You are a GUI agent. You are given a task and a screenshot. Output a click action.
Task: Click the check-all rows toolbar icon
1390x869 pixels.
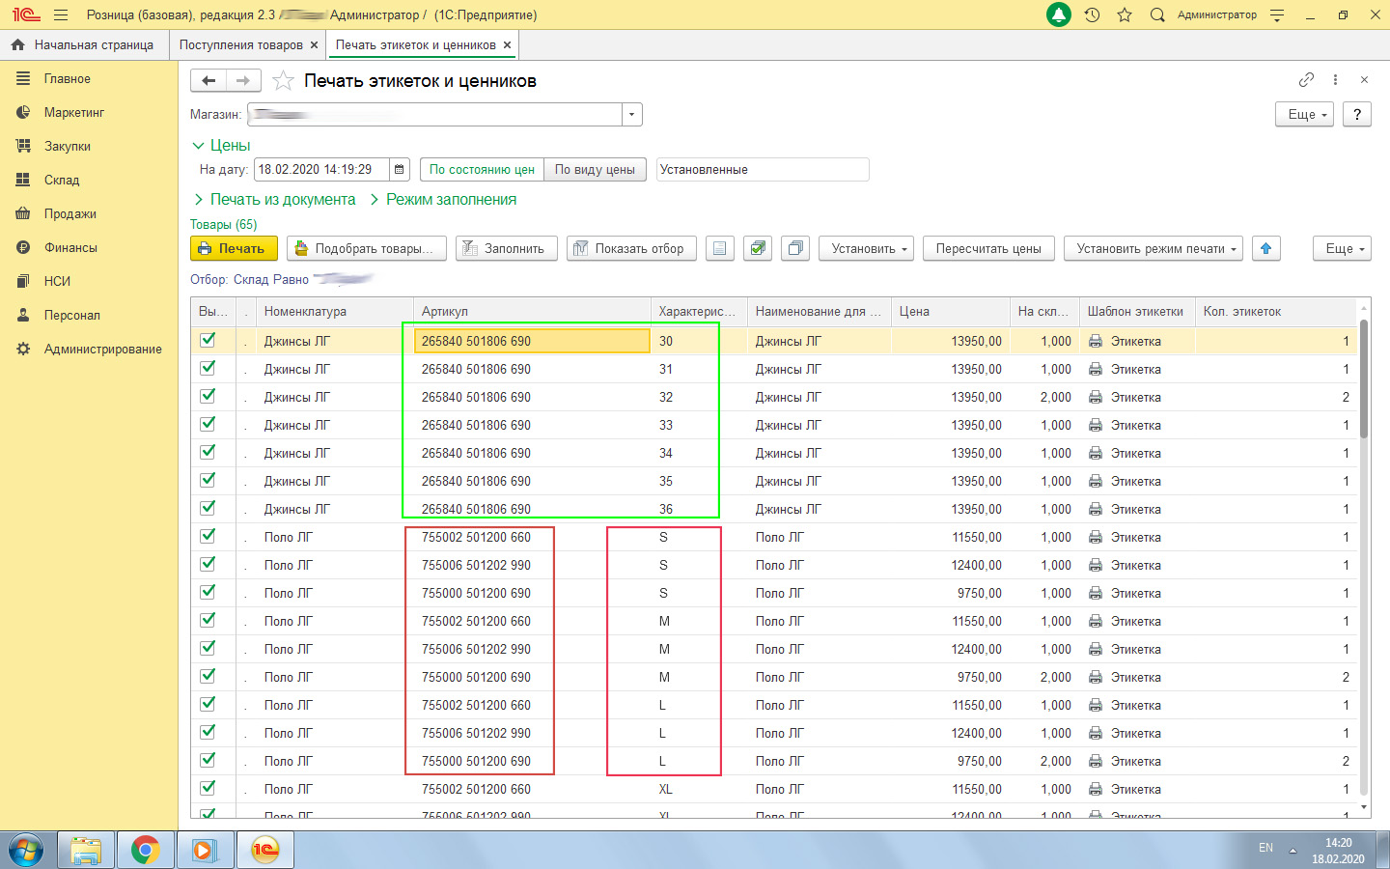(759, 248)
